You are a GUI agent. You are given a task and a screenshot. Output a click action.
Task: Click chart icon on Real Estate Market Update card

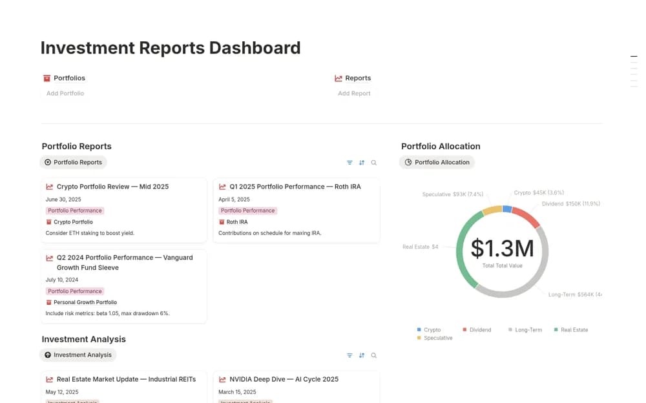click(x=50, y=380)
